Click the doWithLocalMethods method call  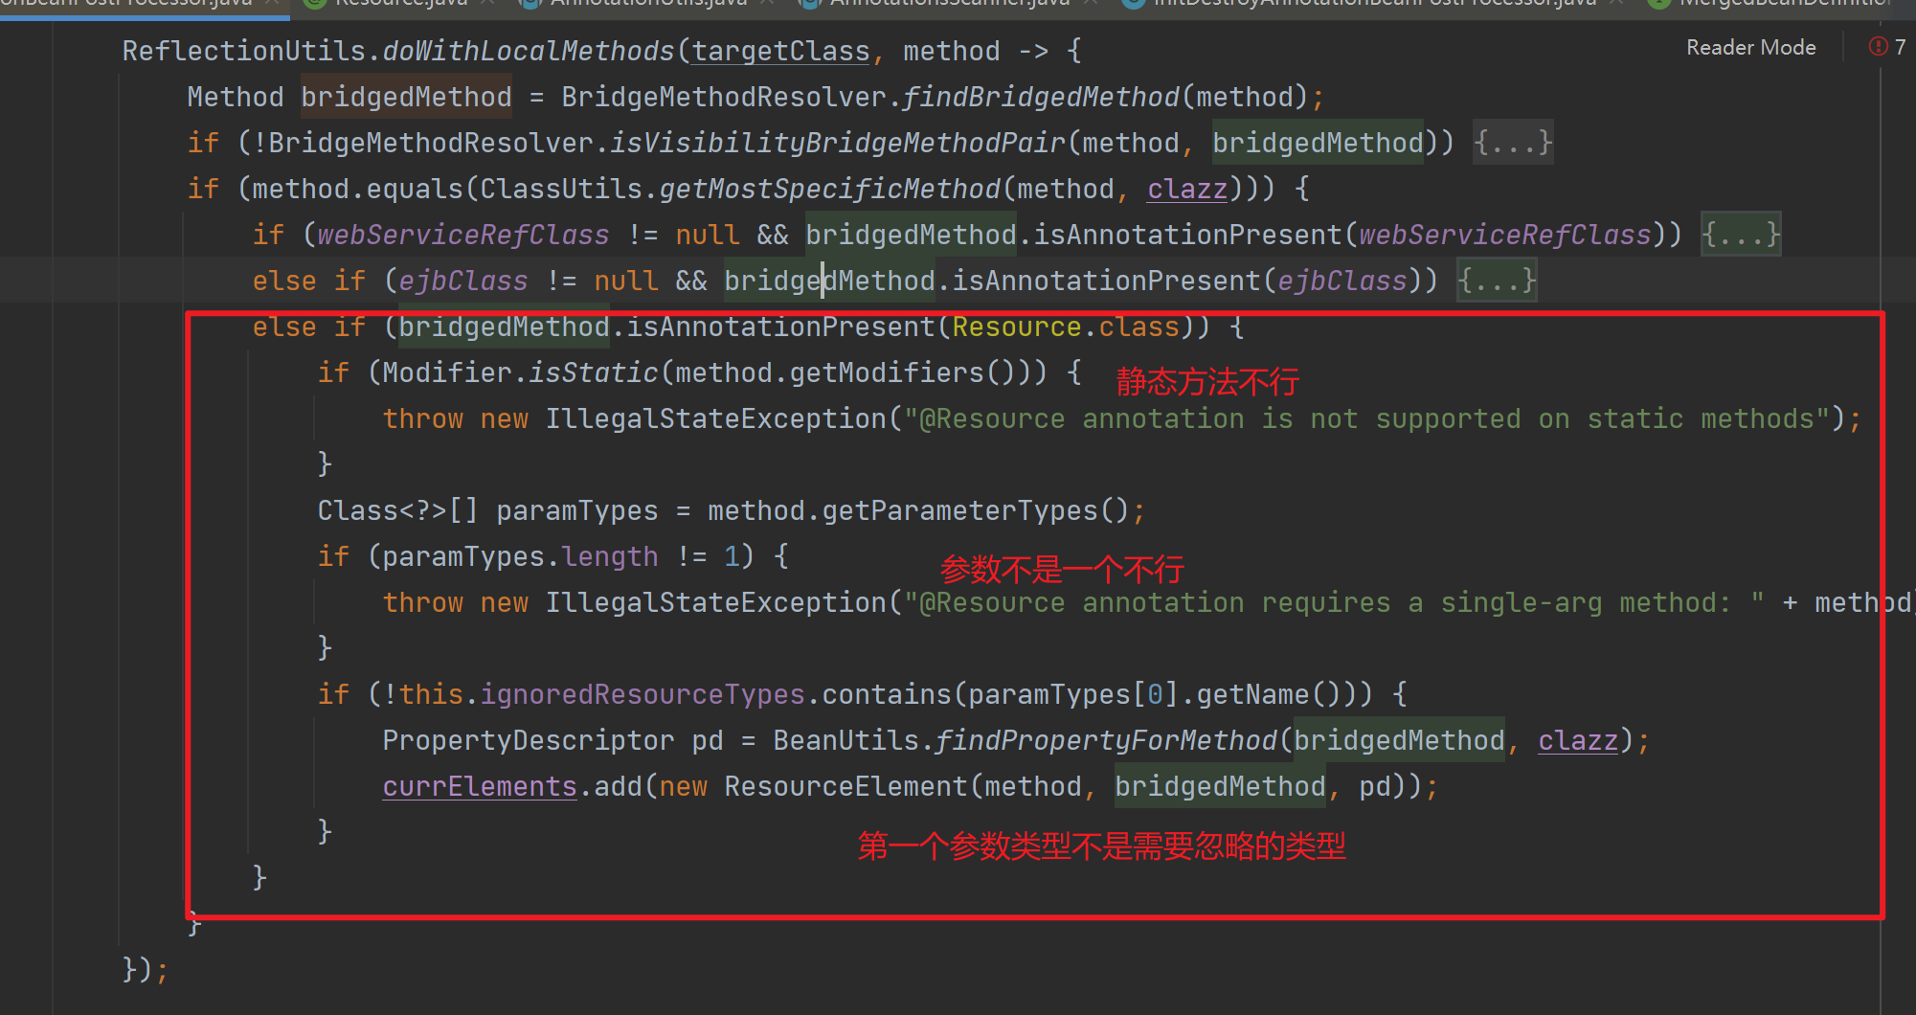click(530, 51)
